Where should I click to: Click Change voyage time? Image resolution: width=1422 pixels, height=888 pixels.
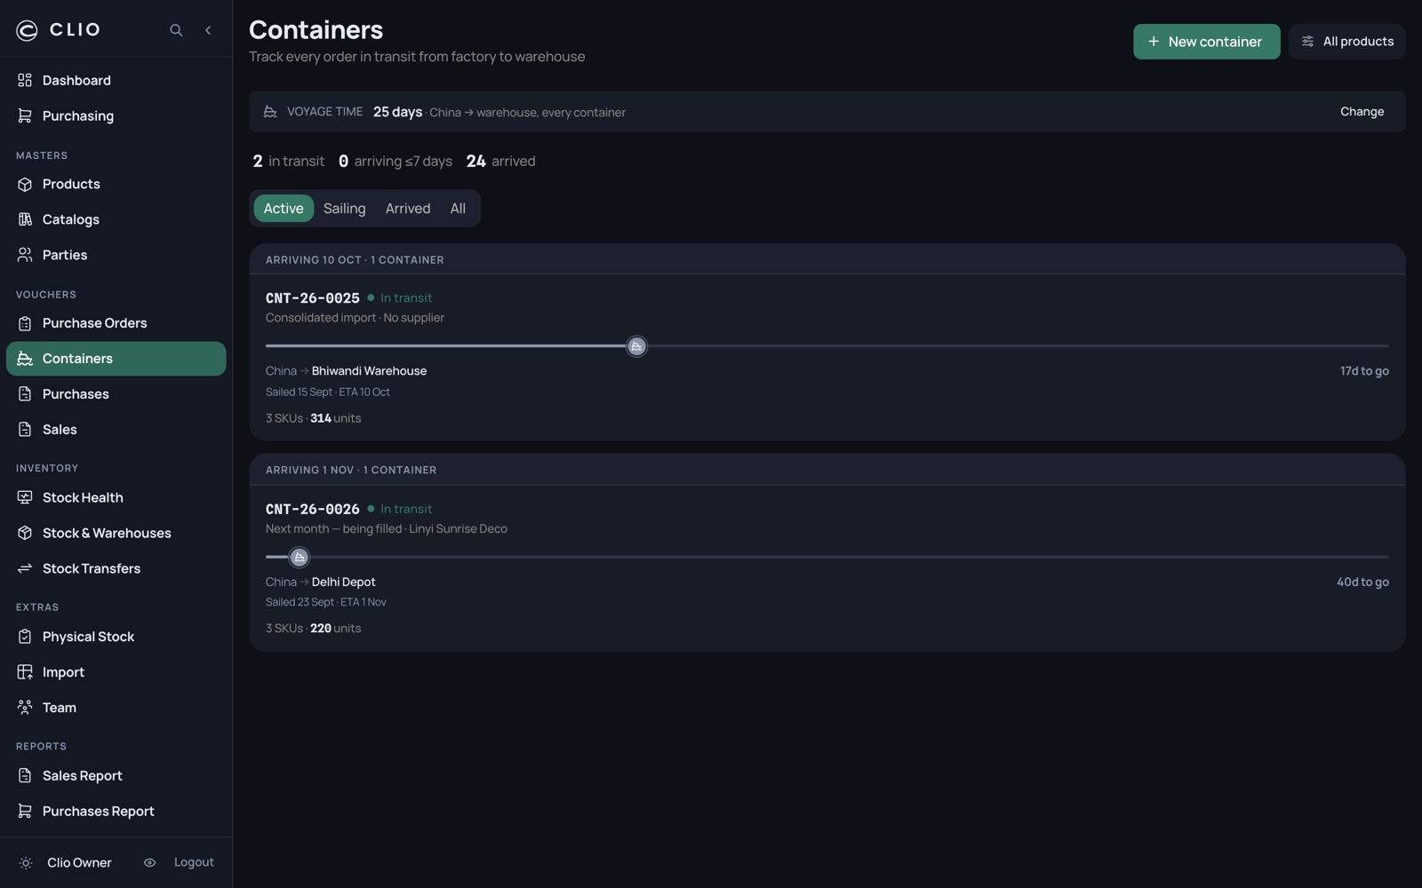pyautogui.click(x=1362, y=112)
